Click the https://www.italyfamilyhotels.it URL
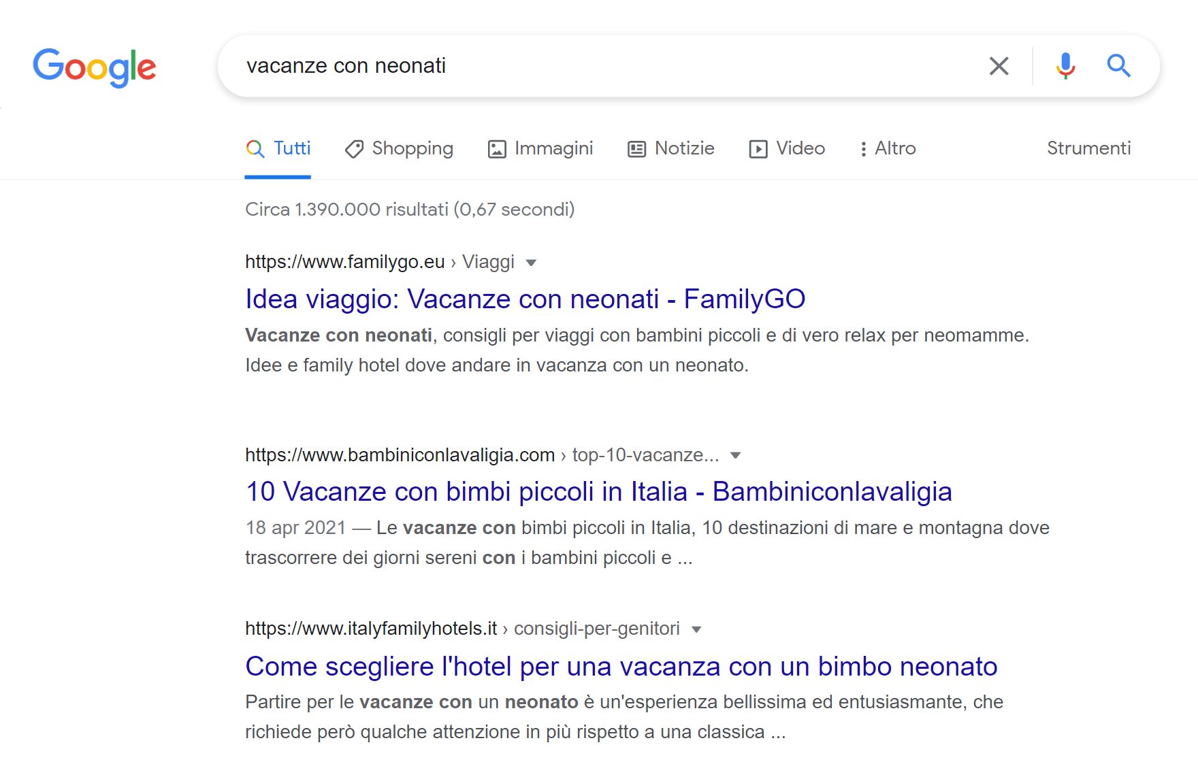 tap(371, 629)
